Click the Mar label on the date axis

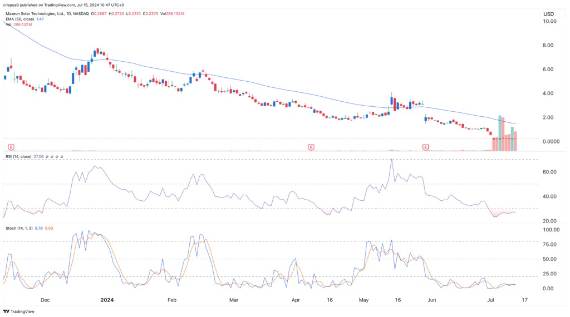coord(234,300)
